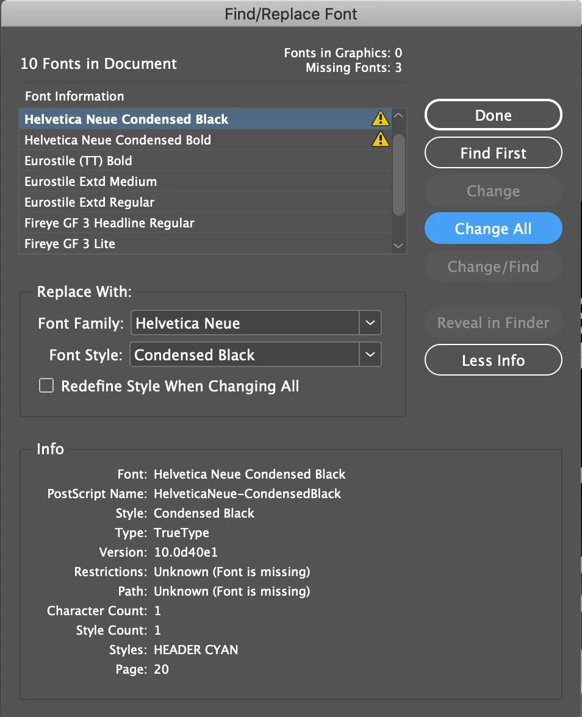The image size is (582, 717).
Task: Click the Path value Unknown (Font is missing)
Action: 232,591
